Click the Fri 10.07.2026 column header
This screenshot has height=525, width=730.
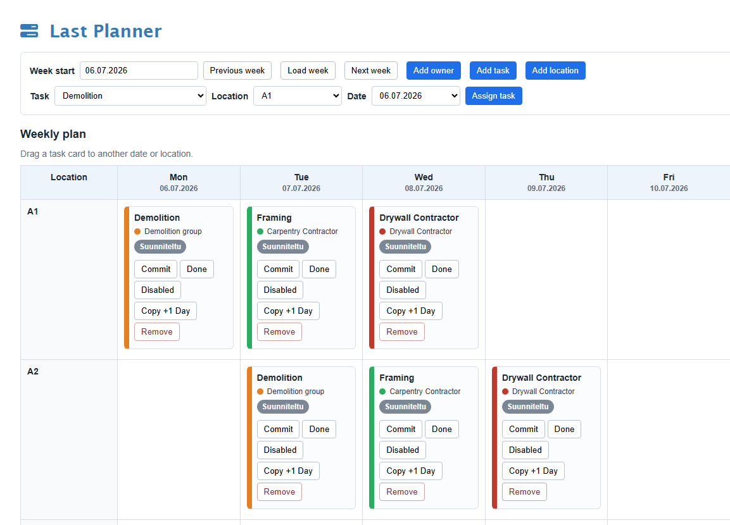pos(669,183)
